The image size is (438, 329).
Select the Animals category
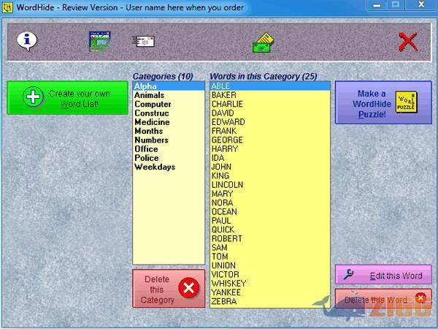[x=149, y=95]
